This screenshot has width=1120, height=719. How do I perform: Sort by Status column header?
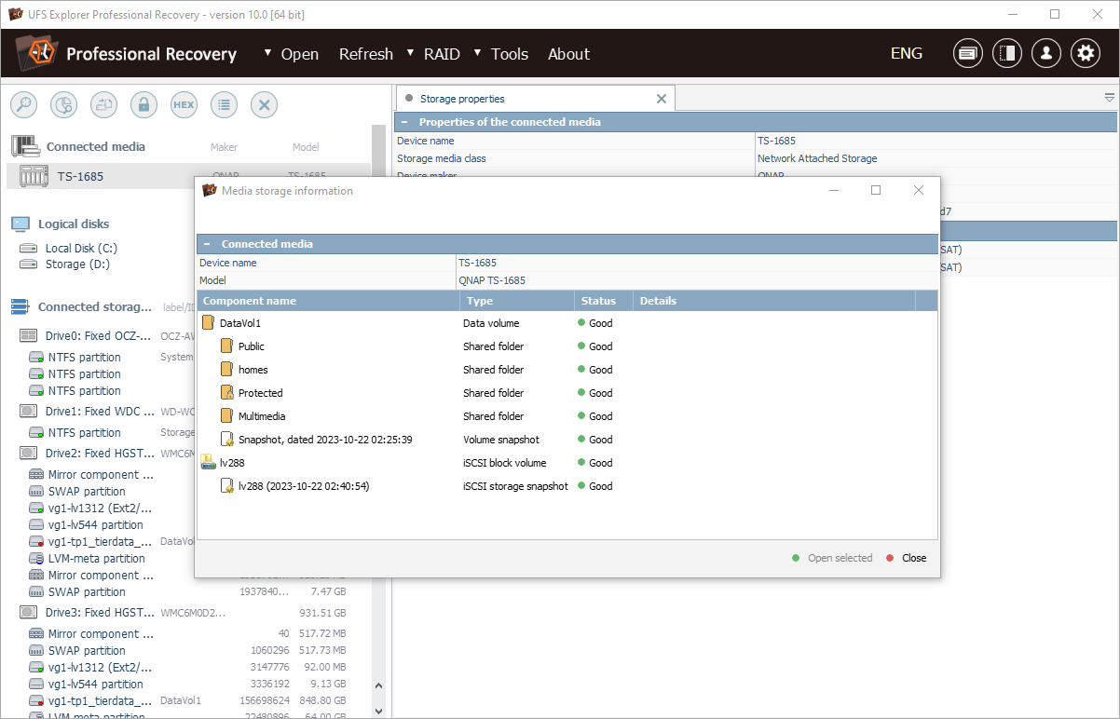coord(604,301)
